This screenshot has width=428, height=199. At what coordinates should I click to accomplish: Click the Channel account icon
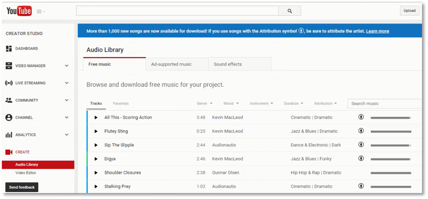coord(9,118)
